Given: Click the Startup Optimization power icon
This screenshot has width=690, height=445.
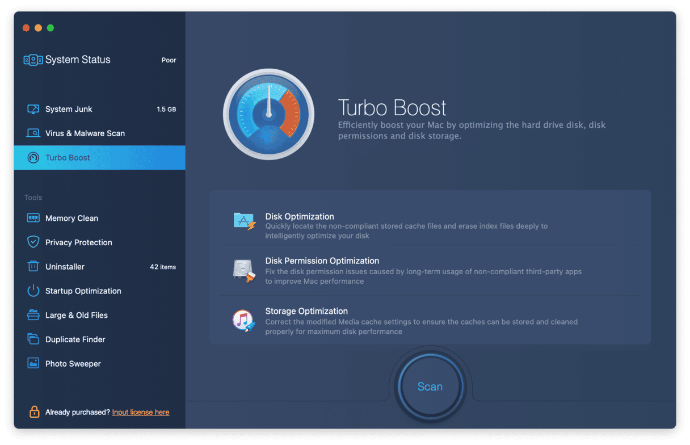Looking at the screenshot, I should [33, 291].
